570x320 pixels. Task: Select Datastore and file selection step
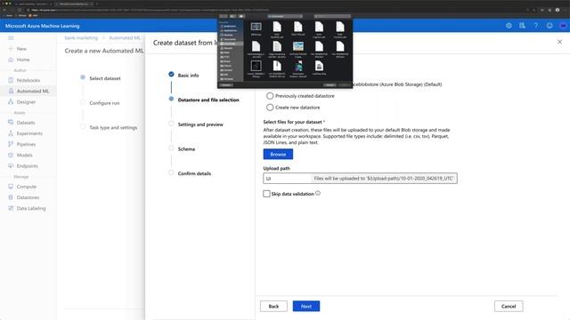tap(208, 100)
